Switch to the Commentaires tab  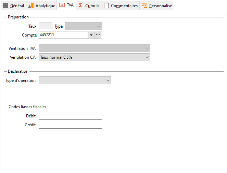point(121,5)
